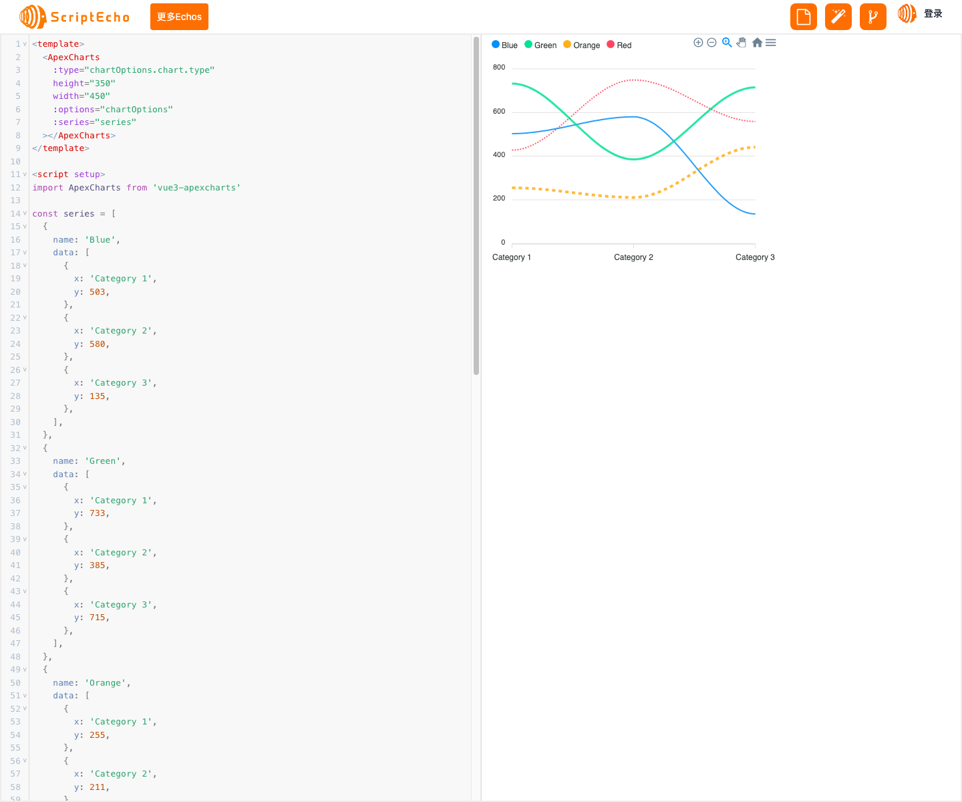Toggle the Blue series in chart legend

click(505, 45)
